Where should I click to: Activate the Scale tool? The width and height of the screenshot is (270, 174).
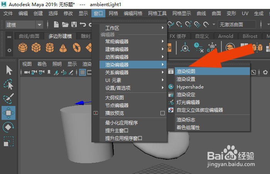coord(8,142)
